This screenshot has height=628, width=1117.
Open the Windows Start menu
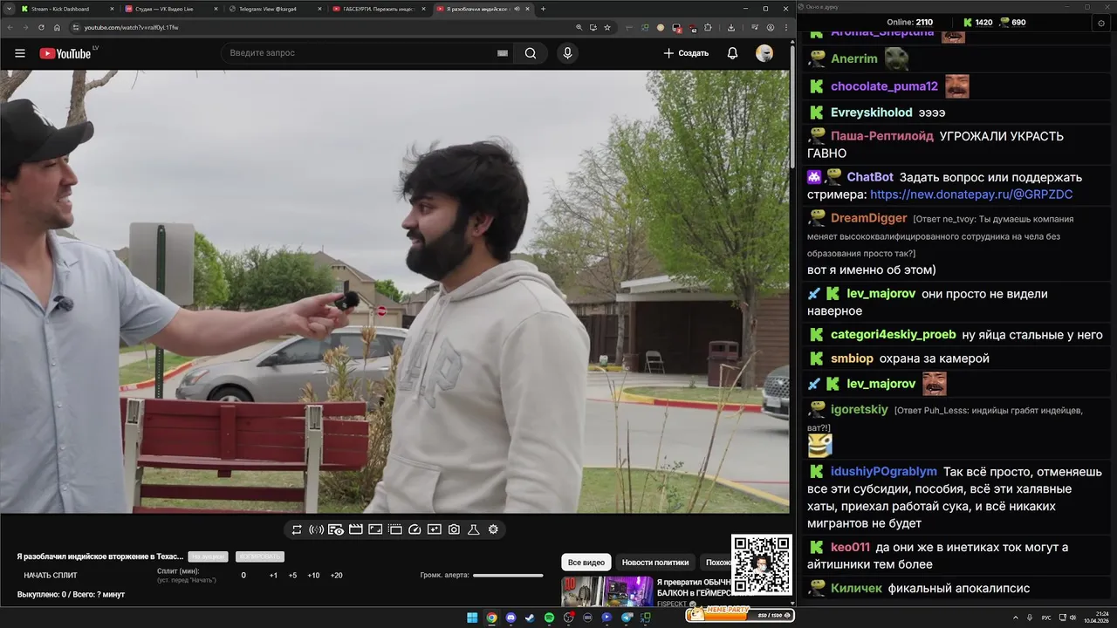[472, 618]
